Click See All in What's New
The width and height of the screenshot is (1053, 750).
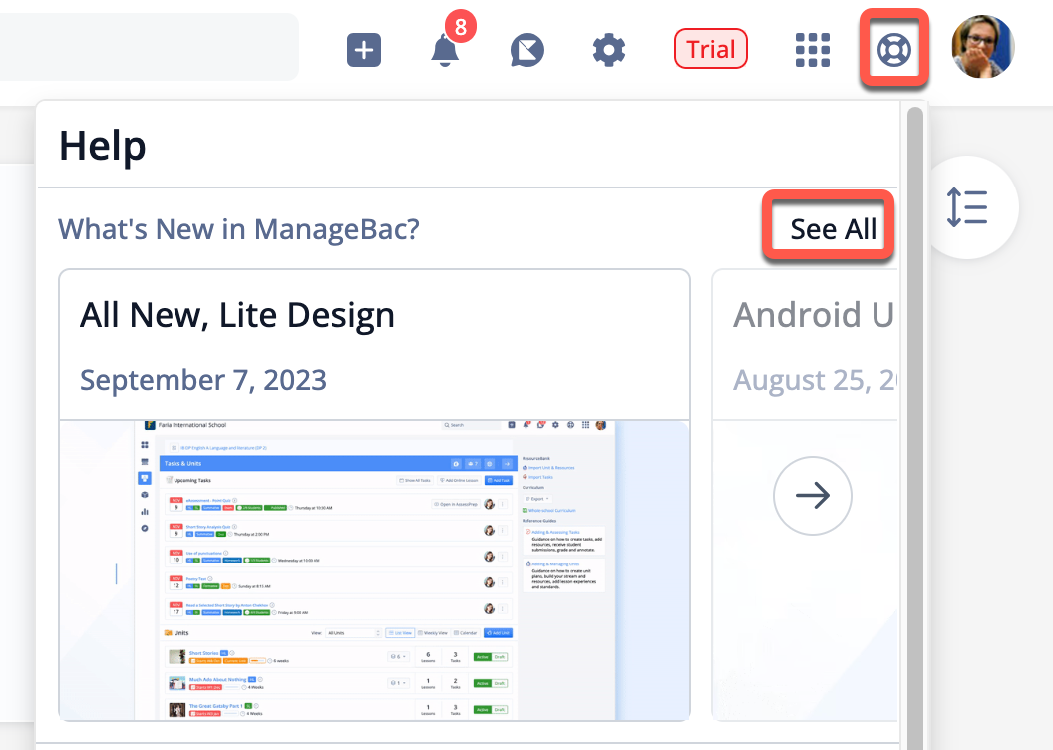coord(833,229)
